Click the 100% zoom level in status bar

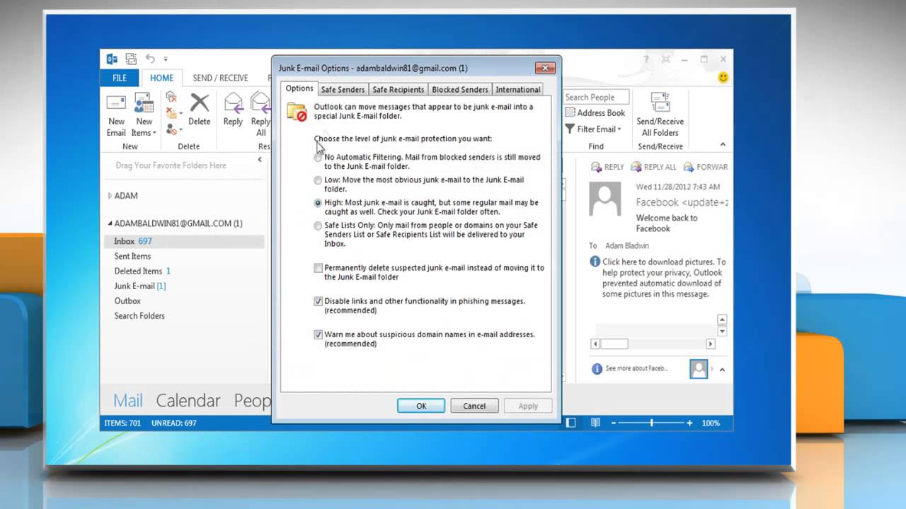click(711, 423)
